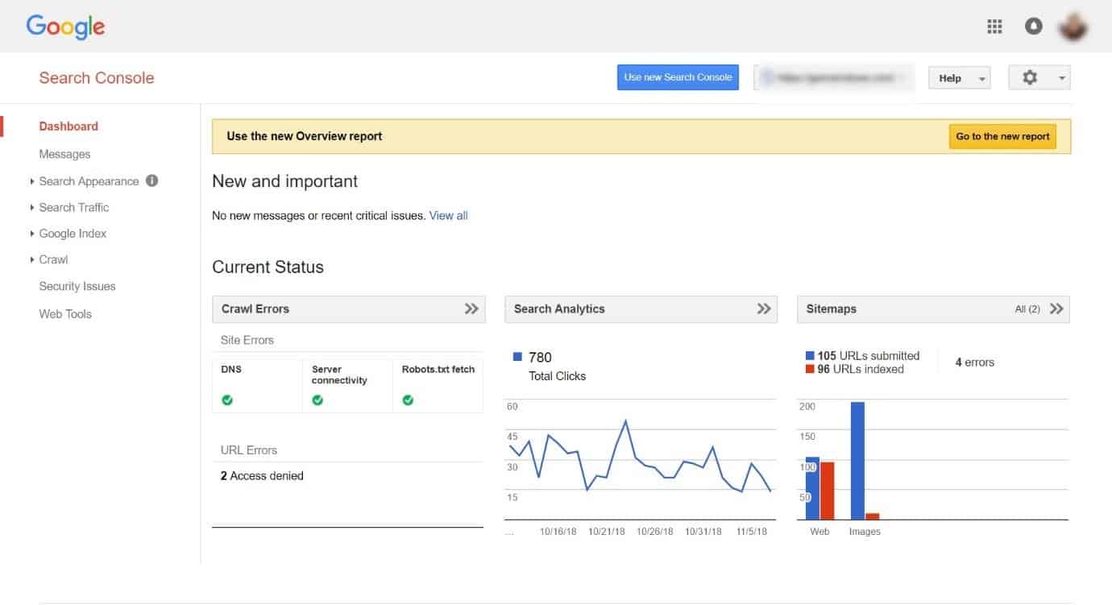Click the Robots.txt fetch label
Viewport: 1112px width, 605px height.
pyautogui.click(x=438, y=369)
